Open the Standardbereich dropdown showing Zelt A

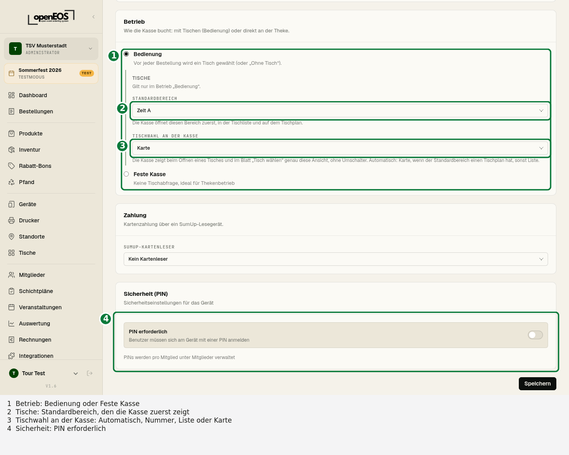340,111
